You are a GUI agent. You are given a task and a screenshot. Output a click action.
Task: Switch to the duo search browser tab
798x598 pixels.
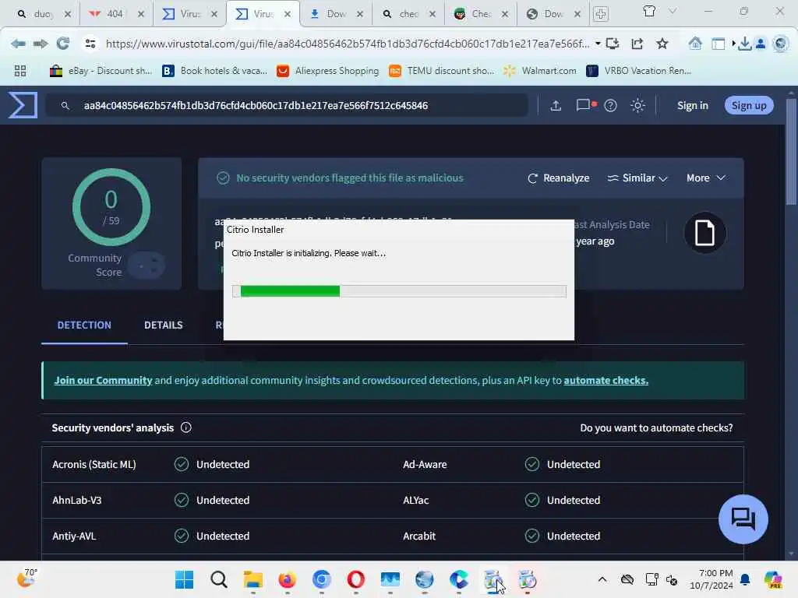[x=42, y=14]
